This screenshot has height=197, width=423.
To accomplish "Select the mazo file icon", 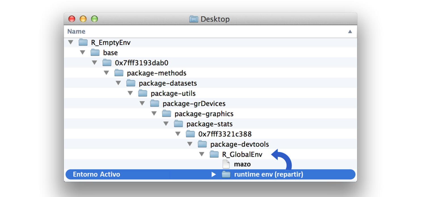I will coord(226,164).
